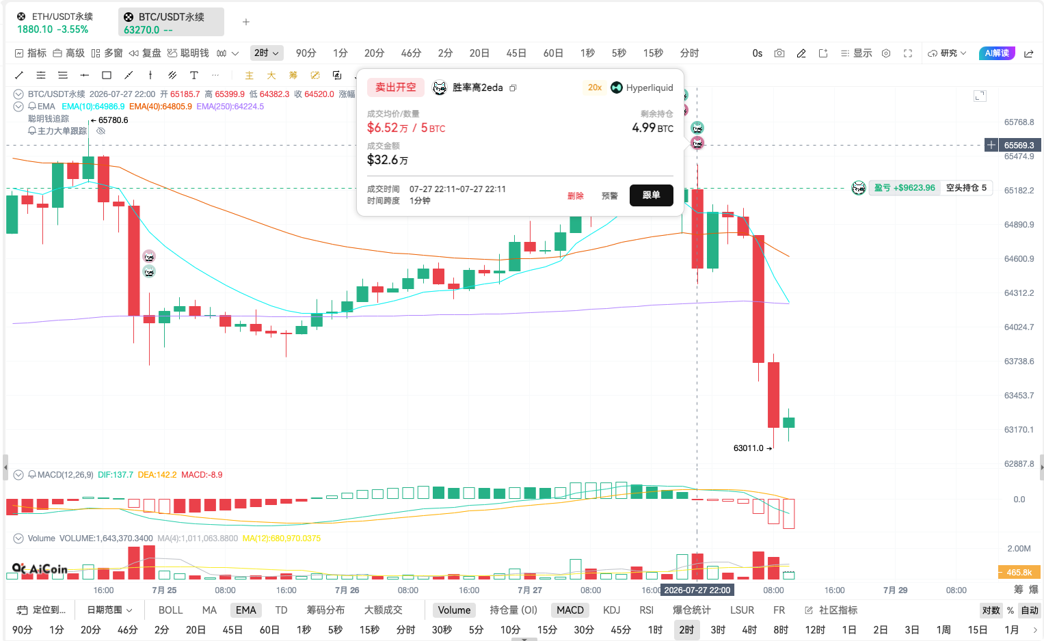
Task: Select the parallel channel drawing tool
Action: 172,75
